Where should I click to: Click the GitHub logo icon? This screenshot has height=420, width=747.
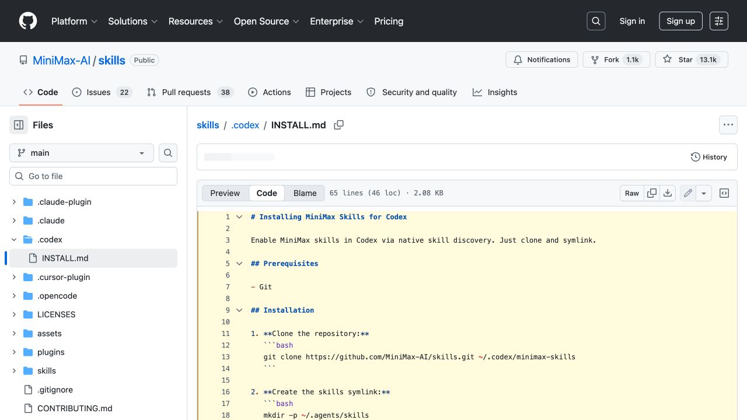click(x=28, y=21)
